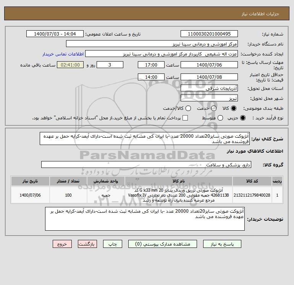
Task: Click the need date cell 1400/07/06 in table
Action: click(30, 195)
